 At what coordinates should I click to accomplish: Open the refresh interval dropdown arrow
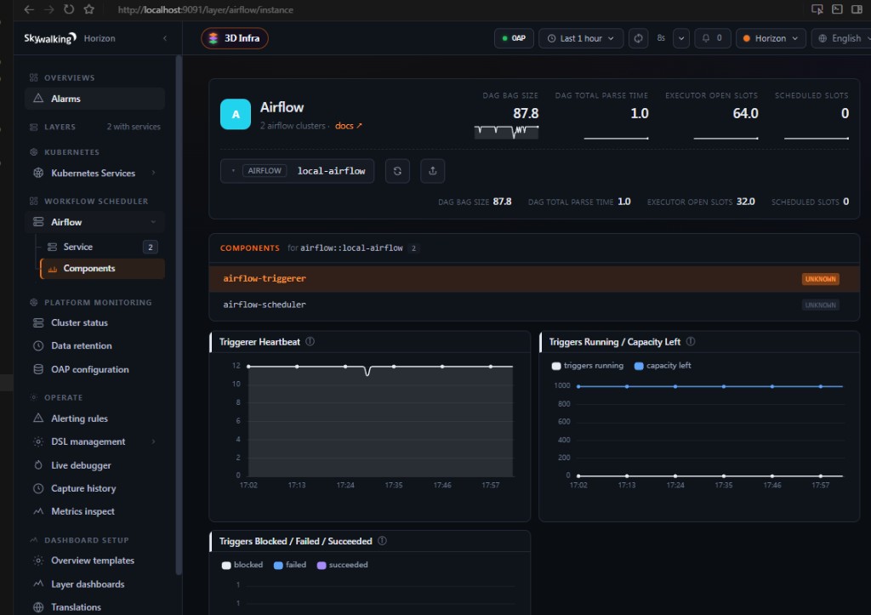tap(681, 38)
